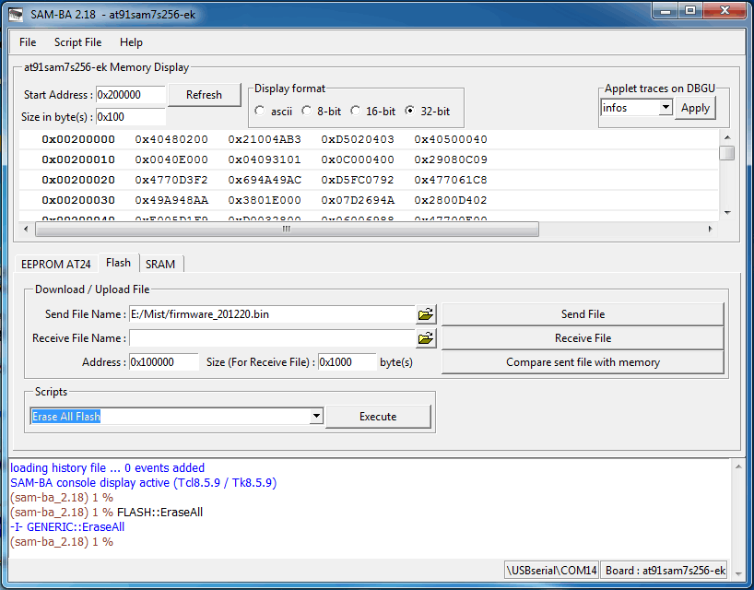Image resolution: width=754 pixels, height=590 pixels.
Task: Click the Send File button
Action: (583, 314)
